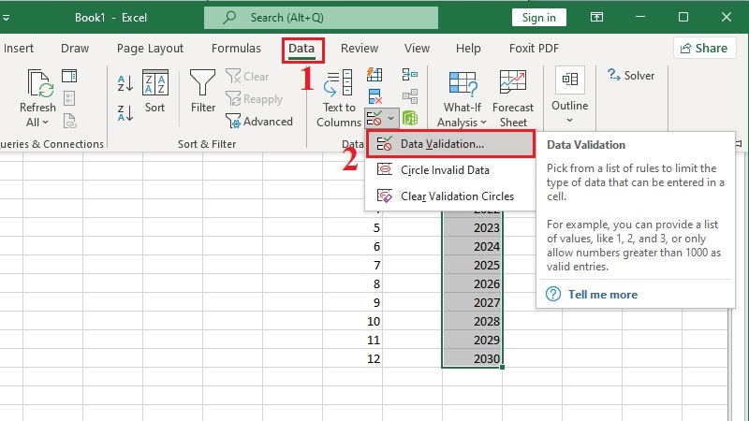Choose Circle Invalid Data menu entry
This screenshot has width=749, height=421.
(450, 170)
